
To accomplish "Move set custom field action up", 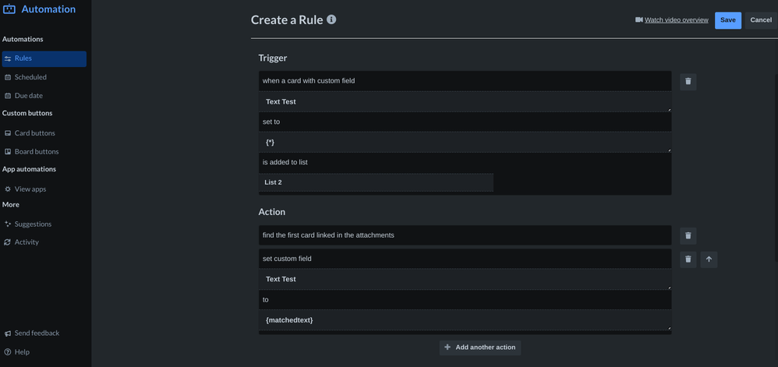I will point(709,259).
